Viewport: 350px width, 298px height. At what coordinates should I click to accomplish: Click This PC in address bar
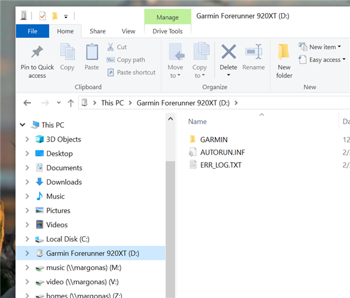(112, 103)
